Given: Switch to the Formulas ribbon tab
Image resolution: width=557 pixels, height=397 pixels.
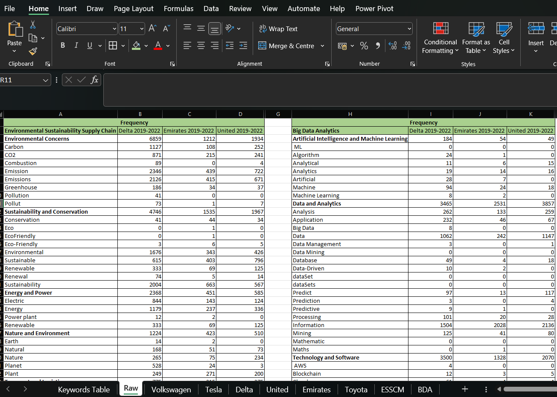Looking at the screenshot, I should coord(178,8).
